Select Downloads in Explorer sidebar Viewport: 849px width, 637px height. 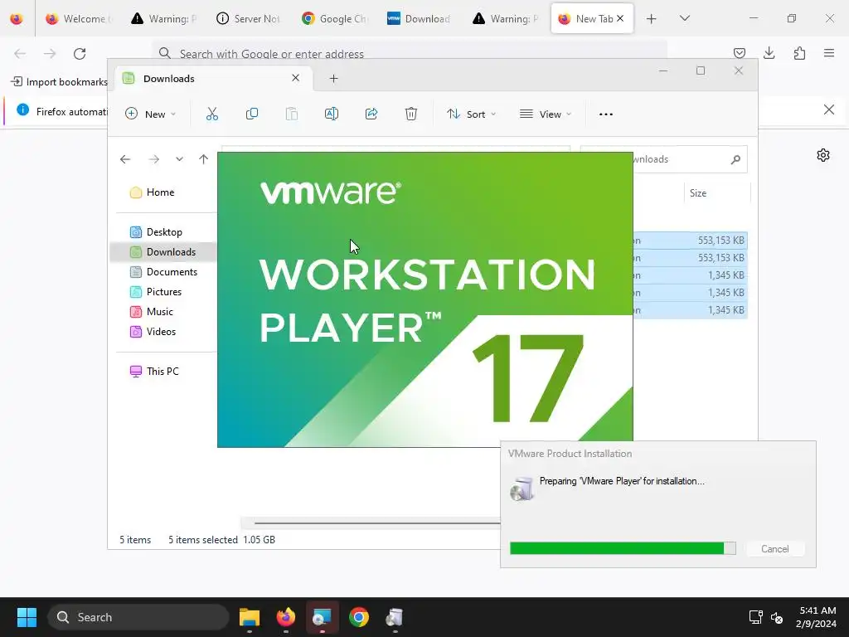(164, 252)
